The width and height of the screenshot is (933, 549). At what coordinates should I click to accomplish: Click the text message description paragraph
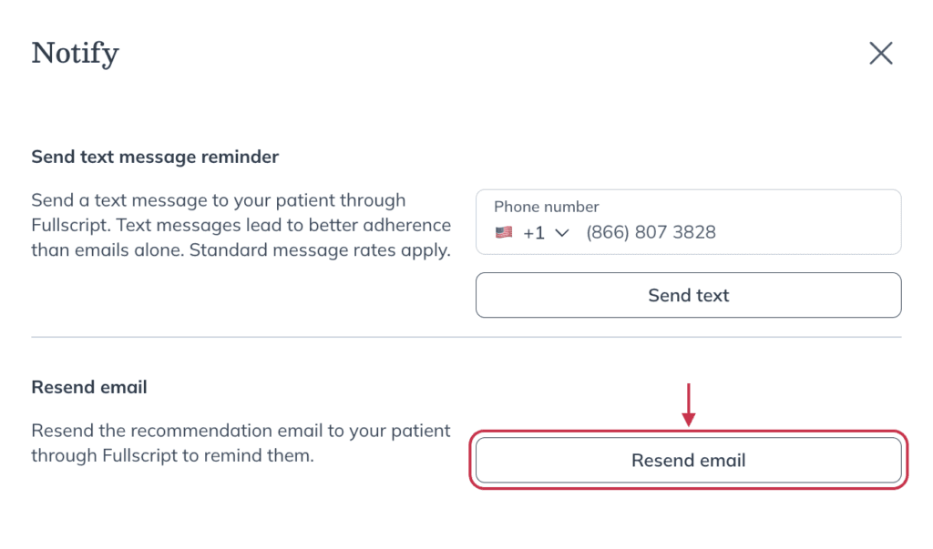click(241, 225)
